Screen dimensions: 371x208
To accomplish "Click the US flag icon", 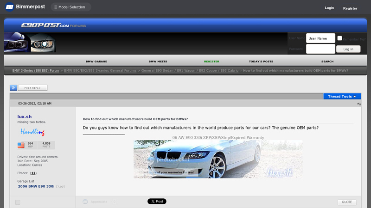I will click(21, 145).
